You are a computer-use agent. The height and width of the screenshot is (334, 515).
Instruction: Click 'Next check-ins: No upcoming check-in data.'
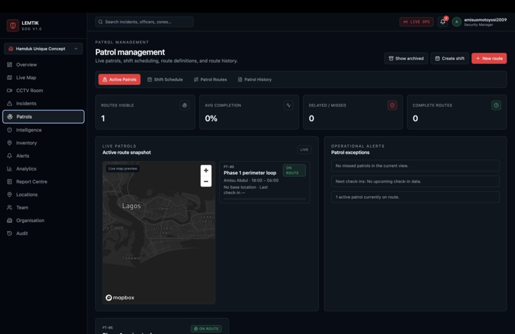pyautogui.click(x=415, y=181)
